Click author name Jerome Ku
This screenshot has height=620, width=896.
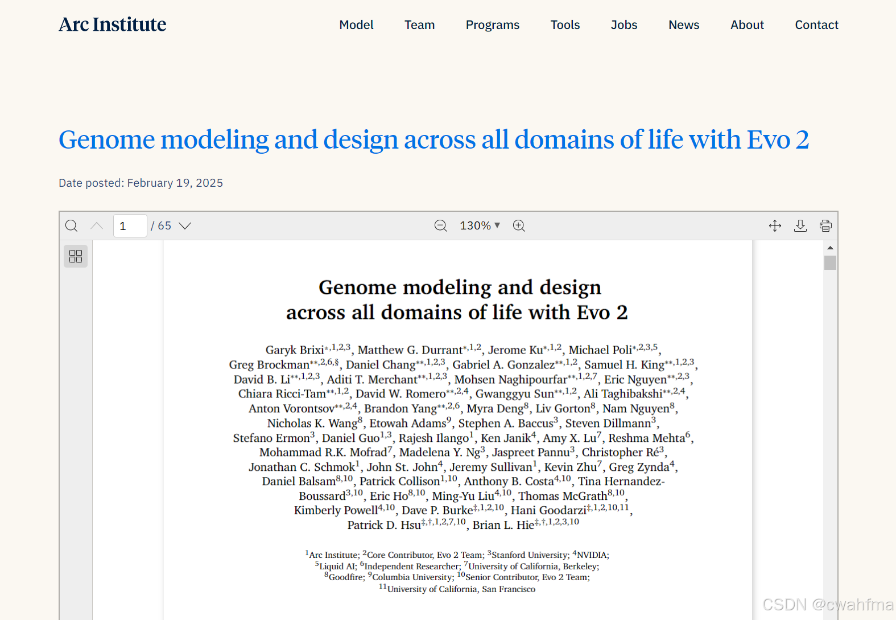coord(515,350)
